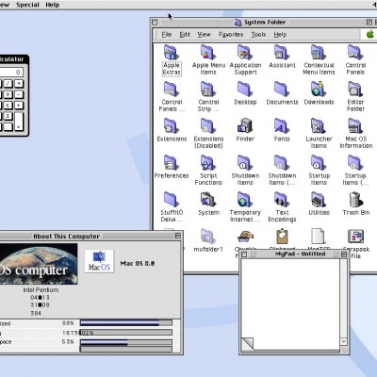
Task: Collapse the MyPad window with windowshade box
Action: click(344, 254)
